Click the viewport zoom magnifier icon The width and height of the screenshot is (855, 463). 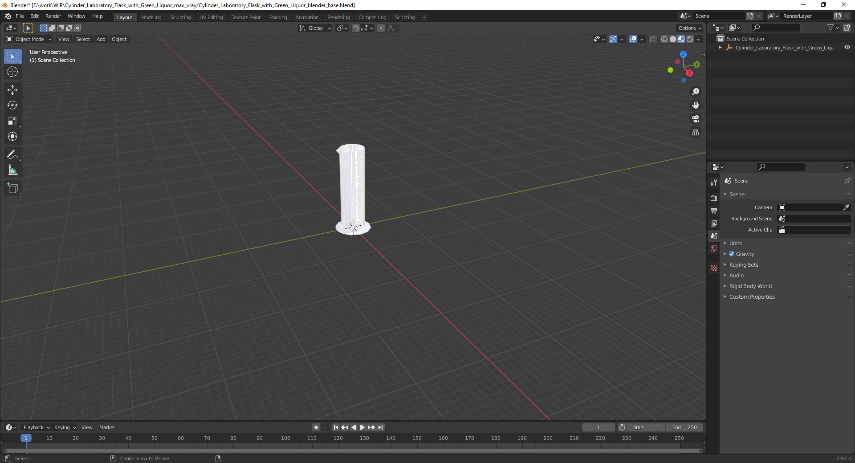695,92
